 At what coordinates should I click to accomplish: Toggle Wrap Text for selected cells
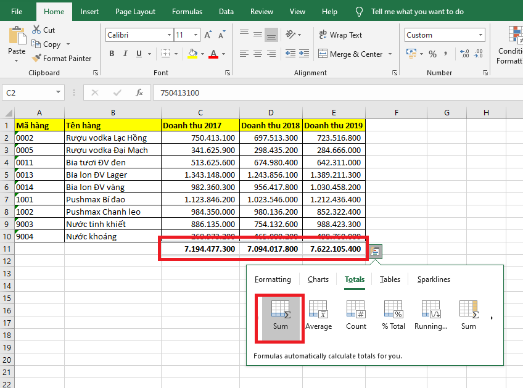[x=340, y=35]
